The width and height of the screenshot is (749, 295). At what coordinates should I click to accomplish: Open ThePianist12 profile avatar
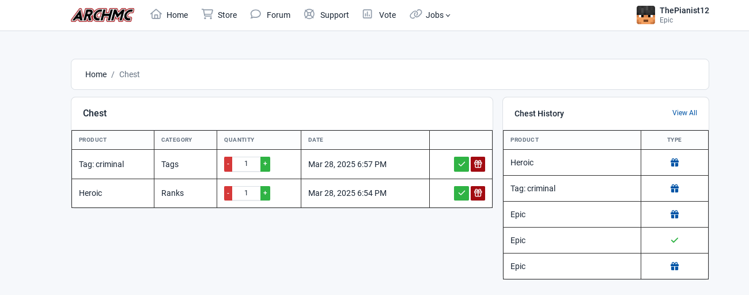pyautogui.click(x=646, y=15)
